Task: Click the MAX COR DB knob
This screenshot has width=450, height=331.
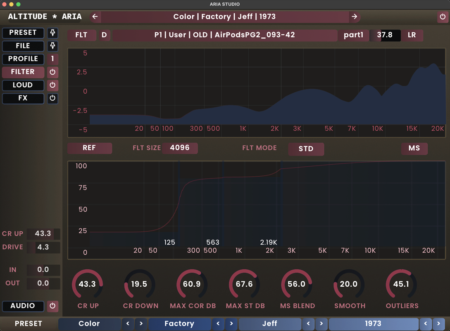Action: coord(192,285)
